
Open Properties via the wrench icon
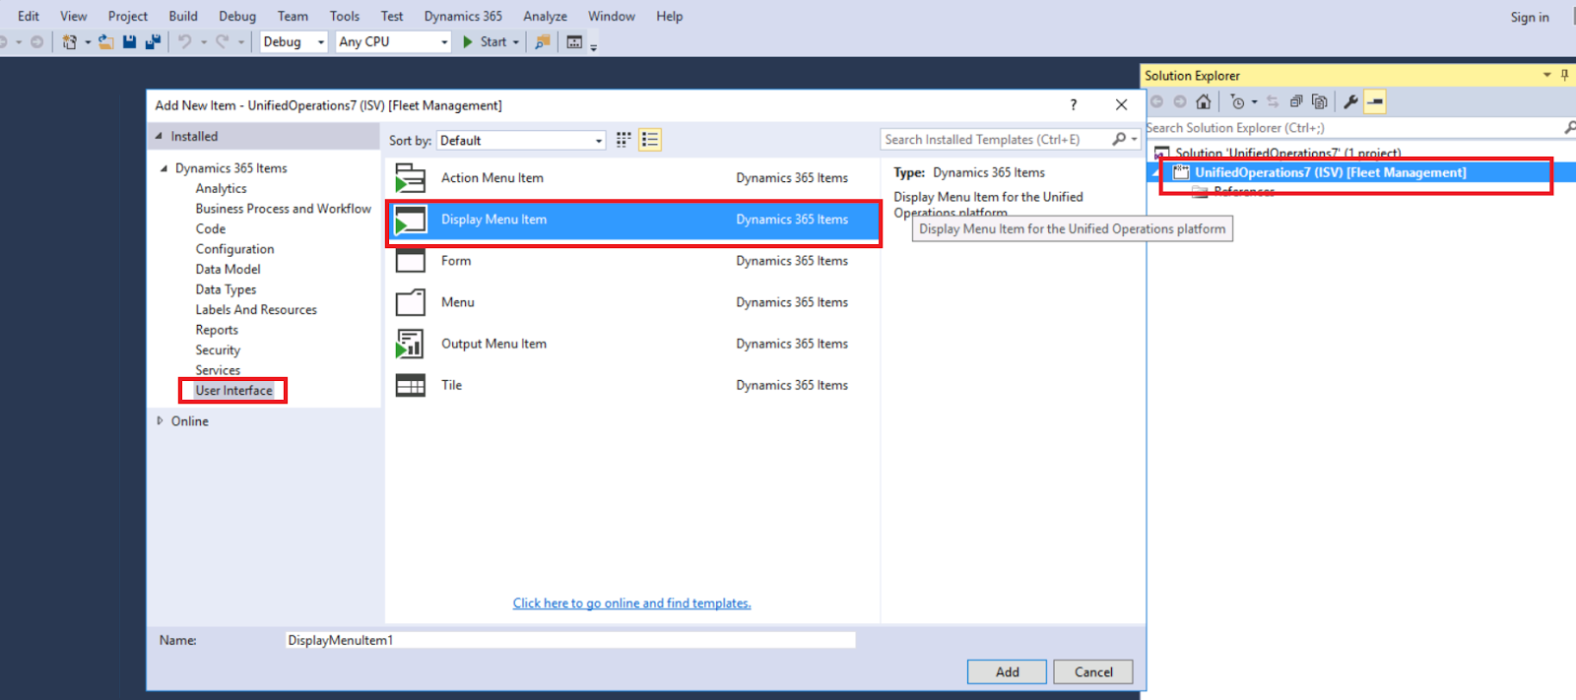(x=1350, y=101)
